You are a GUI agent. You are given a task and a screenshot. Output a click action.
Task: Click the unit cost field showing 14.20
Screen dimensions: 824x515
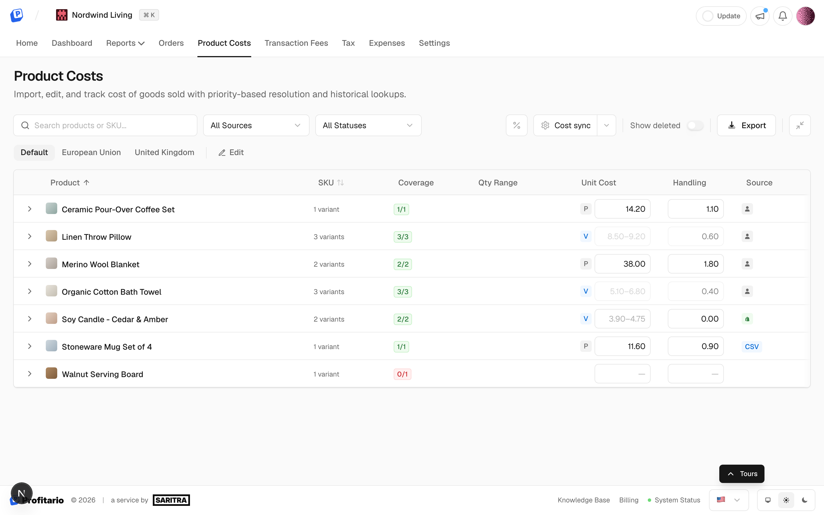[622, 209]
